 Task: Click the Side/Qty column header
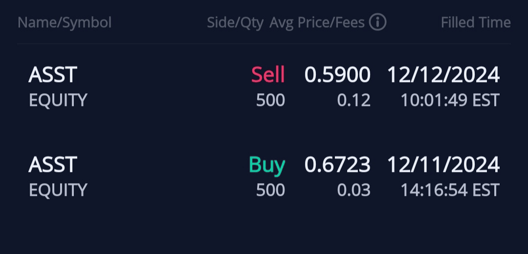(x=235, y=22)
